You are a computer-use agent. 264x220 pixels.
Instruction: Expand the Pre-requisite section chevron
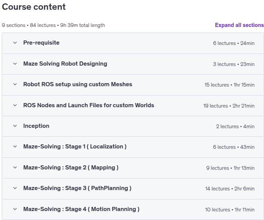pos(15,43)
